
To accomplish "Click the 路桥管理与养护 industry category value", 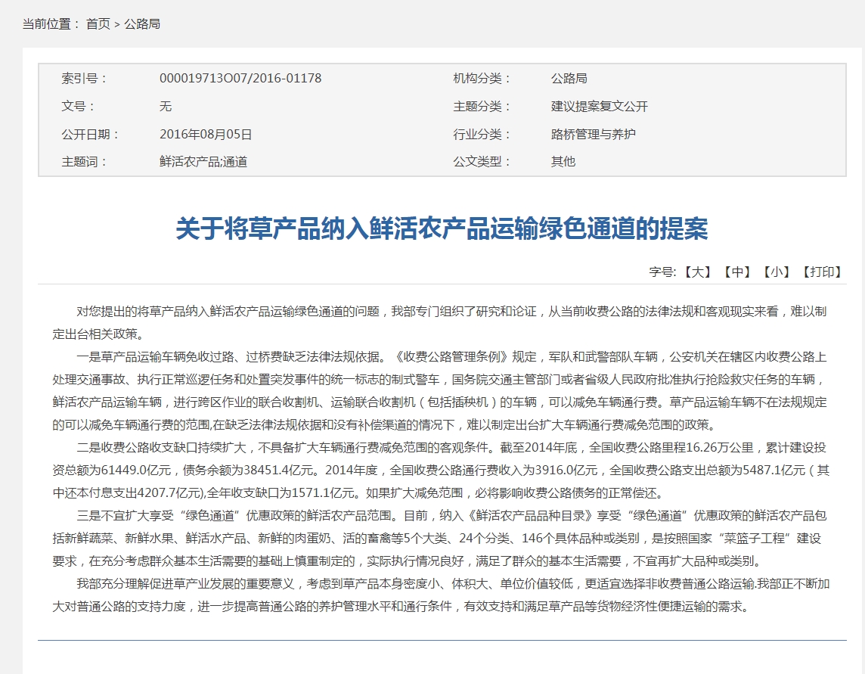I will pyautogui.click(x=593, y=135).
